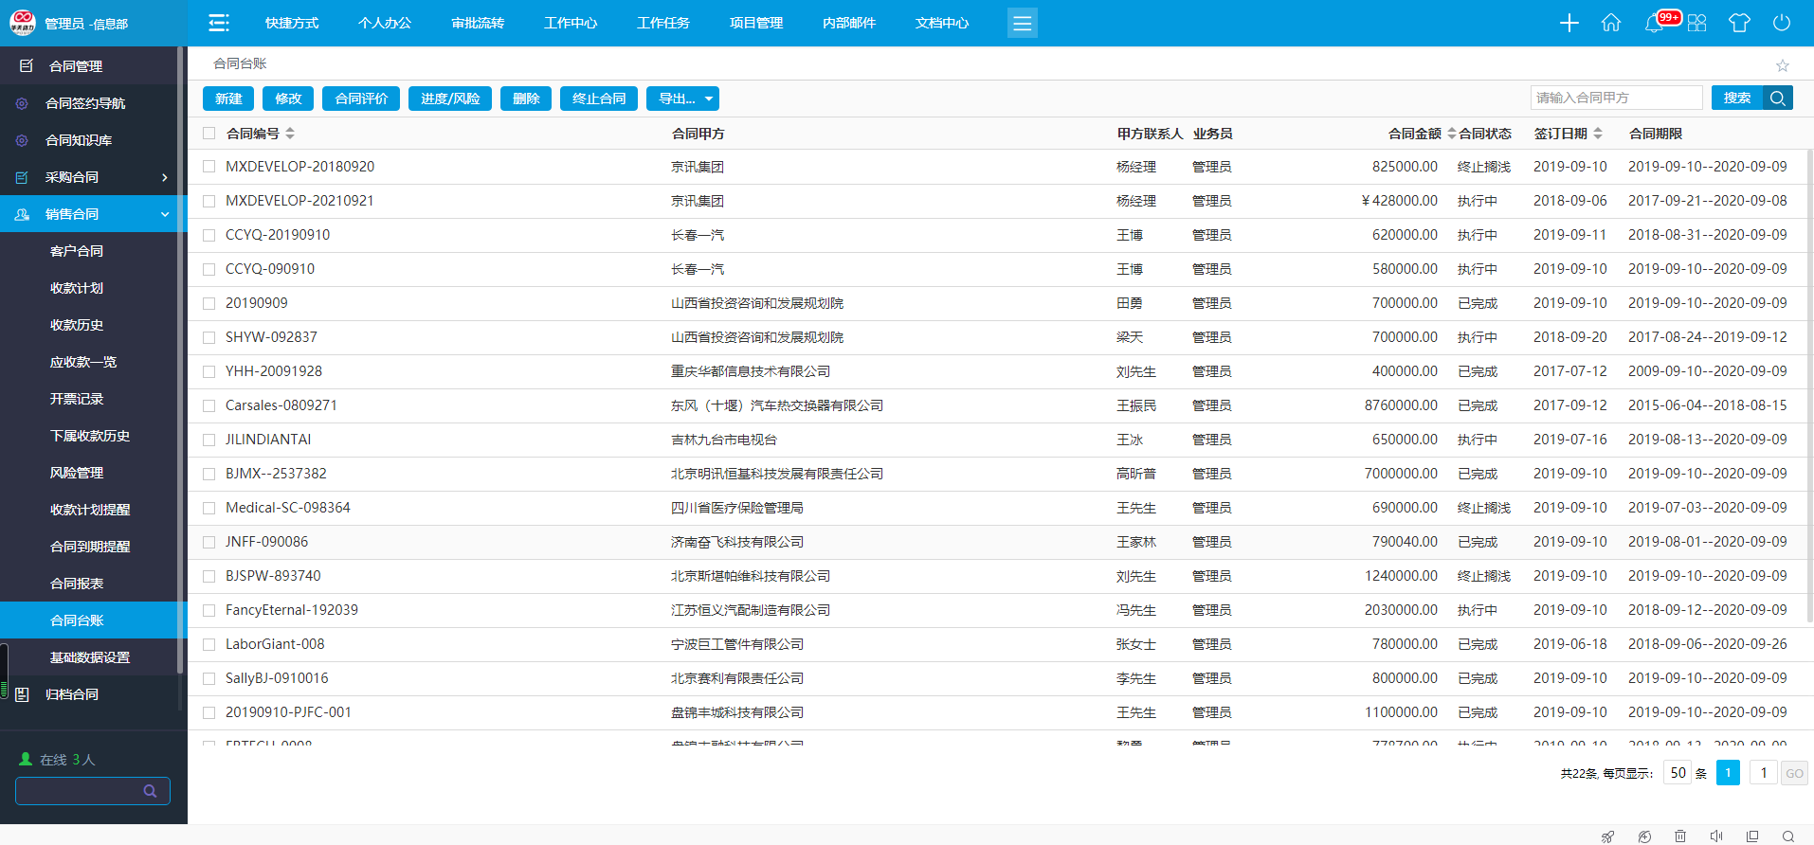This screenshot has height=845, width=1814.
Task: Toggle the select-all checkbox in table header
Action: coord(209,134)
